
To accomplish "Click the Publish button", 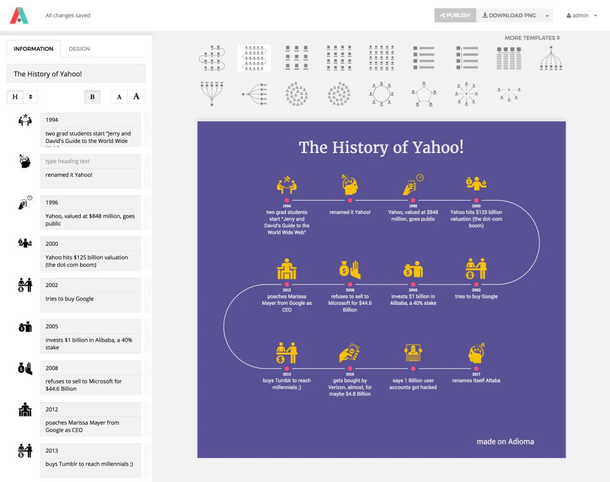I will pos(455,15).
